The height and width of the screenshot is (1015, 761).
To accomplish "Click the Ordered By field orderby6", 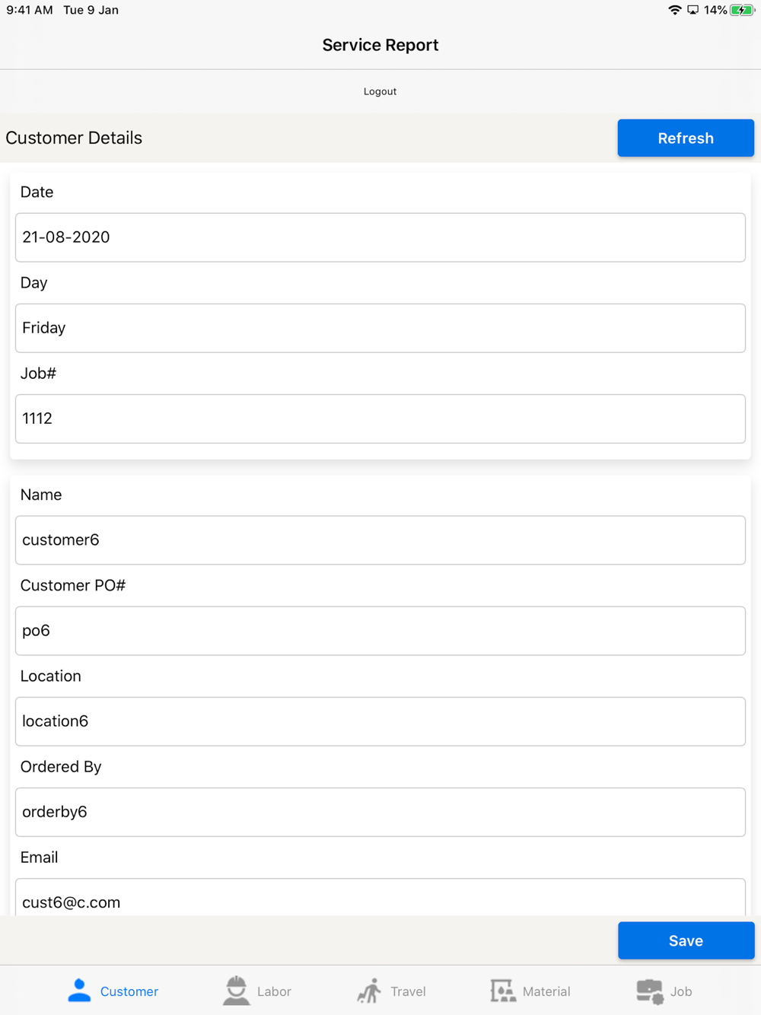I will pos(380,812).
